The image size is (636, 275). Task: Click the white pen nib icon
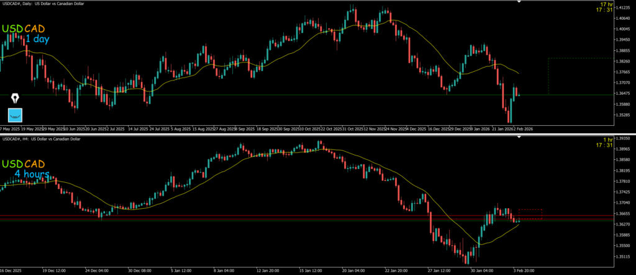[15, 98]
